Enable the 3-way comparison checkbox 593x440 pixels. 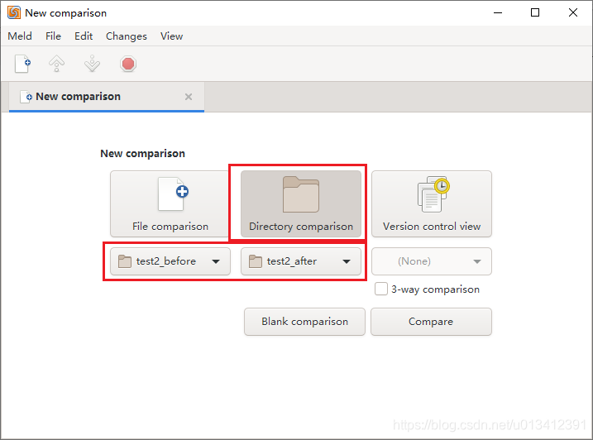381,289
